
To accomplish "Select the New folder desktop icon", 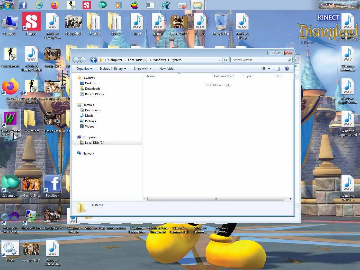I will pos(31,121).
